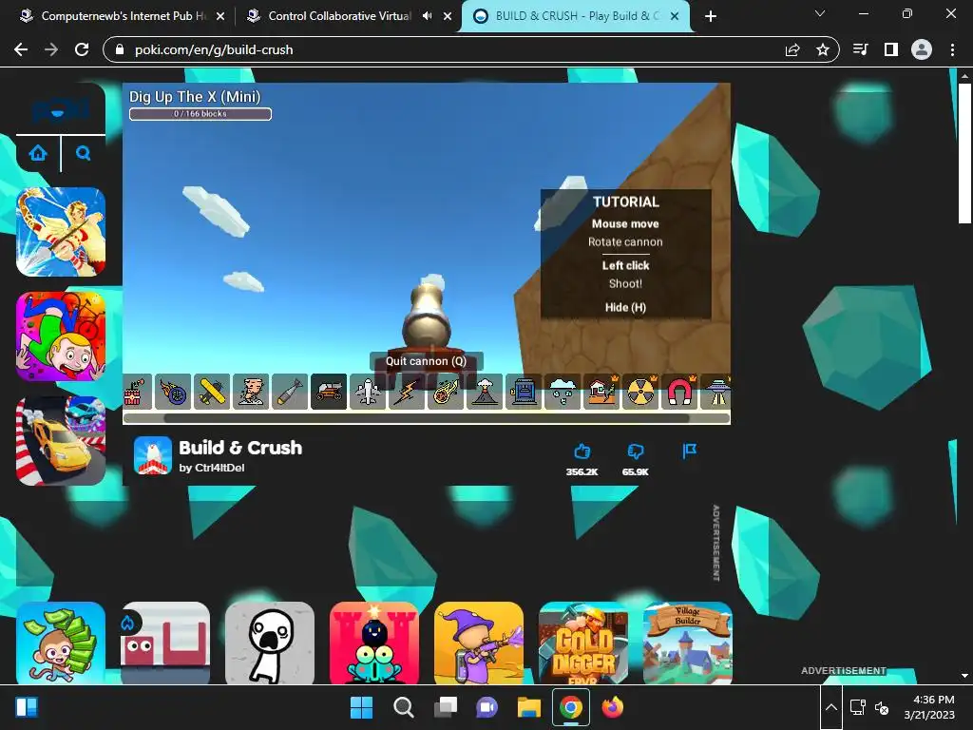Go back to previous page
Image resolution: width=973 pixels, height=730 pixels.
(x=21, y=49)
